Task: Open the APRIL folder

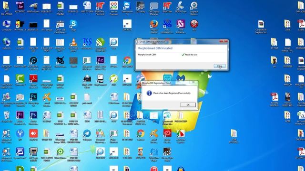Action: point(287,116)
